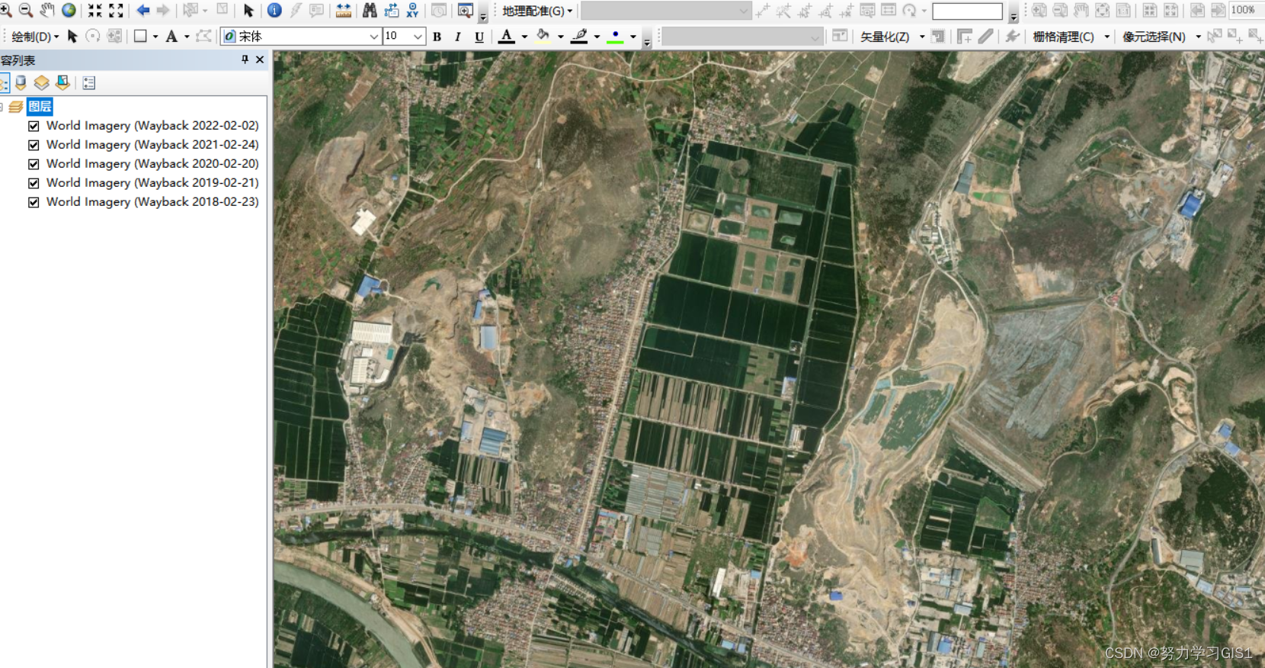The width and height of the screenshot is (1265, 668).
Task: Open the font size 10 dropdown
Action: pos(418,36)
